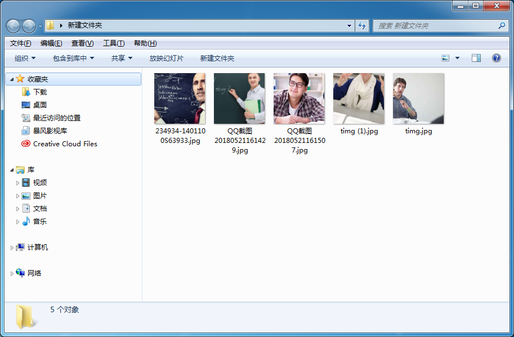Viewport: 514px width, 337px height.
Task: Open 最近访问的位置 in sidebar
Action: (x=56, y=118)
